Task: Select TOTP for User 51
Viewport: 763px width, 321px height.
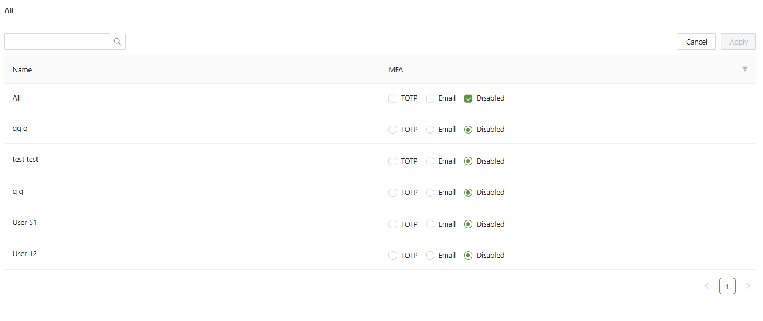Action: point(393,224)
